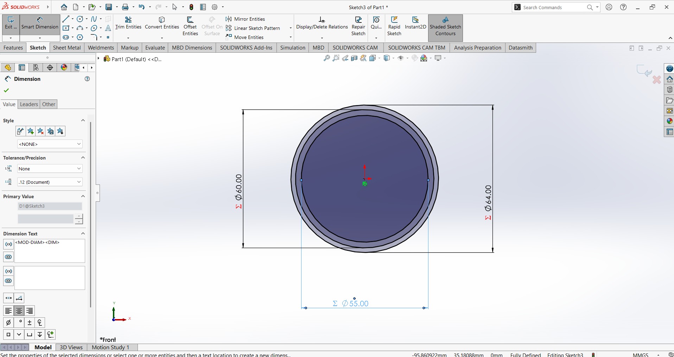The width and height of the screenshot is (674, 357).
Task: Open FeatureManager Design Tree panel tab
Action: tap(8, 67)
